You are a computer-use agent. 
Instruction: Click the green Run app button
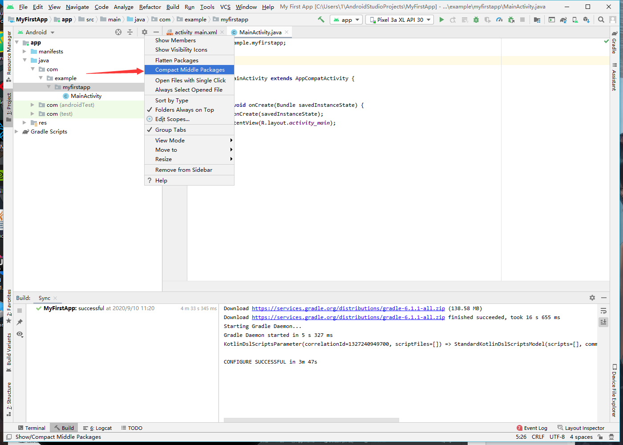[441, 20]
